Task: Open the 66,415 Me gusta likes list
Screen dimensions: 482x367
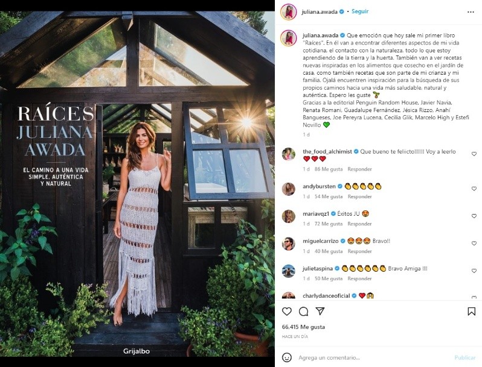Action: pos(304,327)
